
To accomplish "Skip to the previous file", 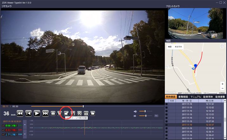I will click(x=20, y=113).
